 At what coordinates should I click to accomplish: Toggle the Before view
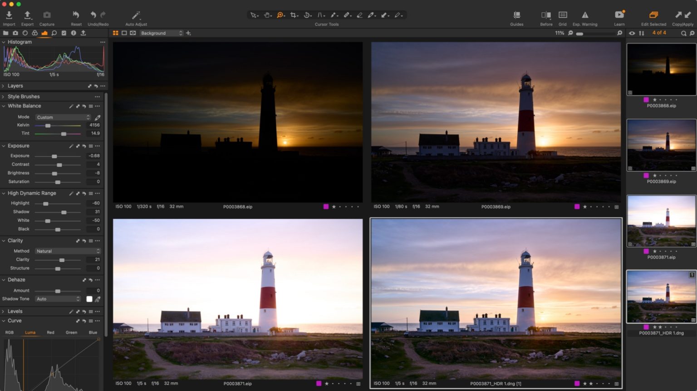click(546, 15)
